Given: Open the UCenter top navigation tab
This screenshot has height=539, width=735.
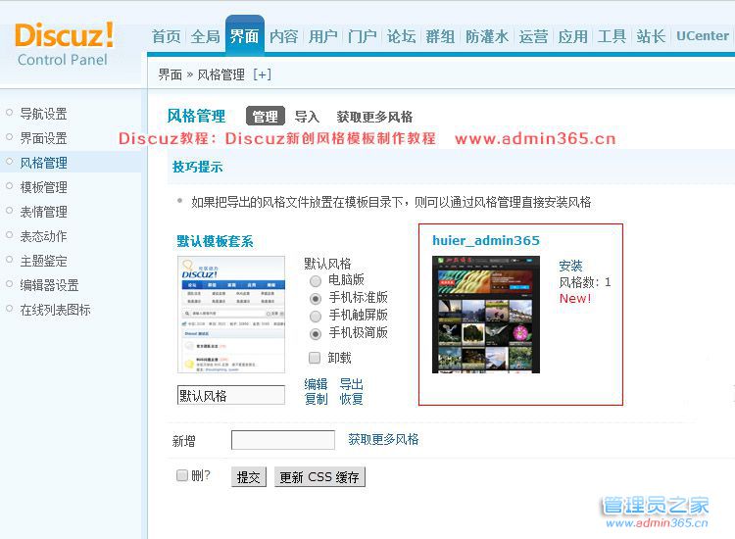Looking at the screenshot, I should click(x=703, y=36).
